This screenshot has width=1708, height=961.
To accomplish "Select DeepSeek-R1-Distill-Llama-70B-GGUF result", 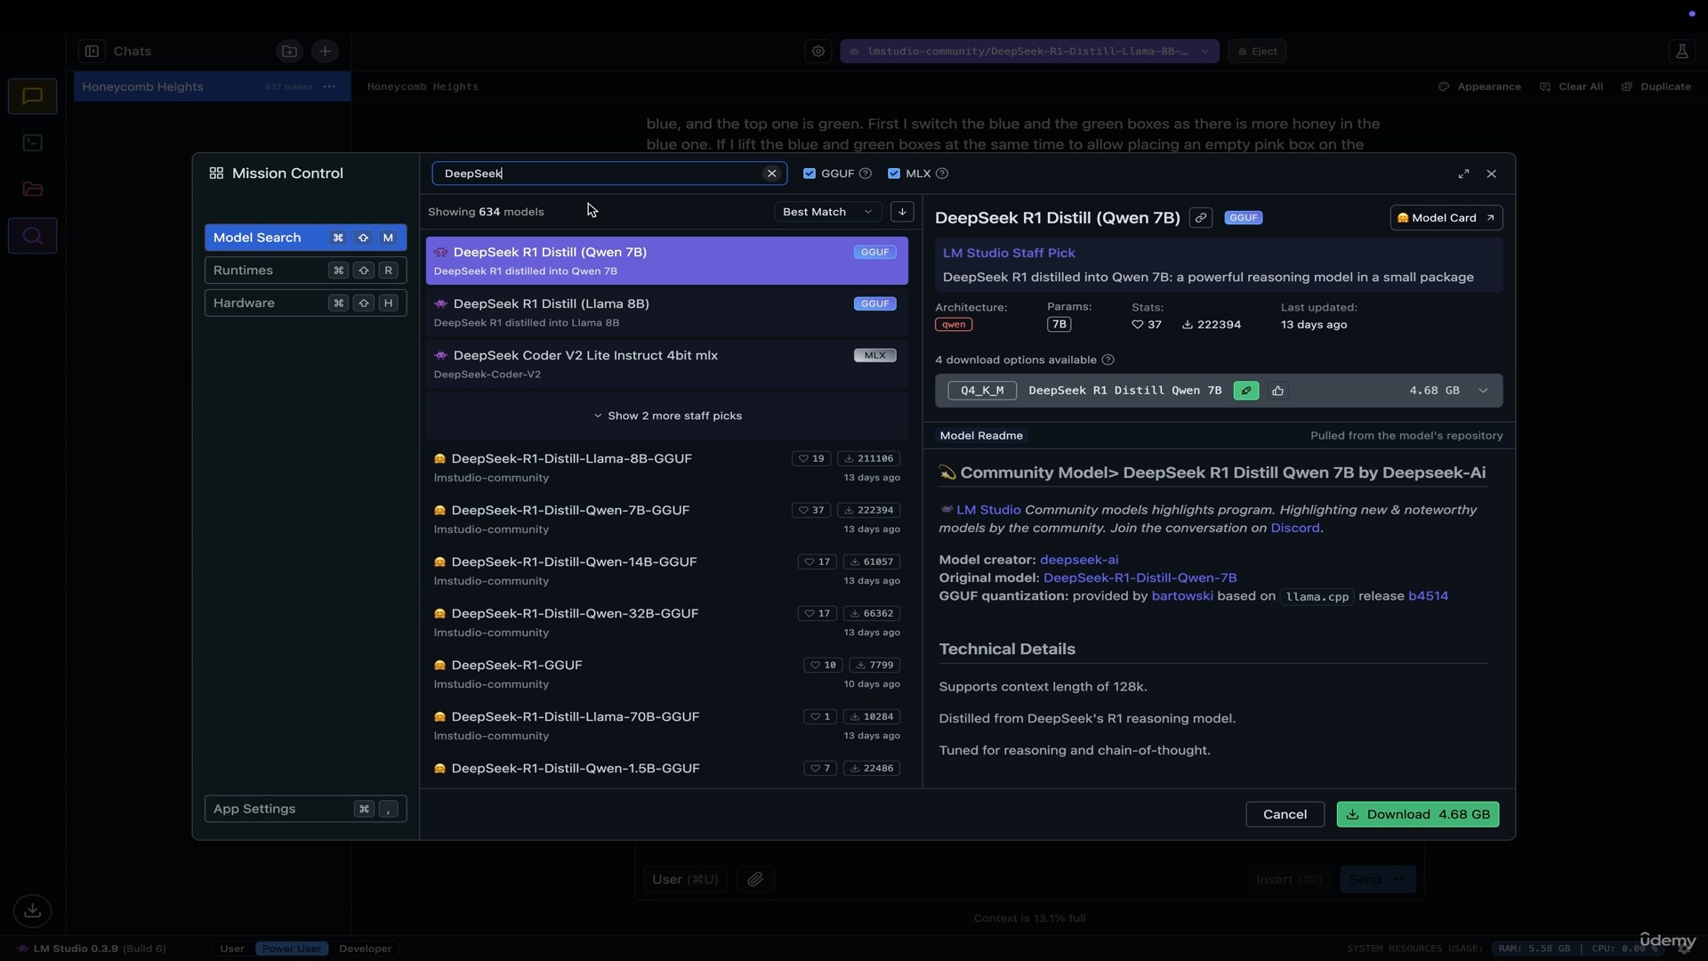I will [667, 725].
